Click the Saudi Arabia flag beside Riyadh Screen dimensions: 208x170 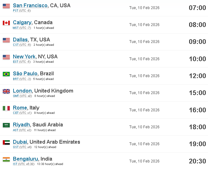[x=6, y=125]
